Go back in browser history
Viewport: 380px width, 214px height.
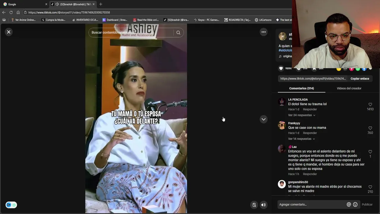click(4, 12)
